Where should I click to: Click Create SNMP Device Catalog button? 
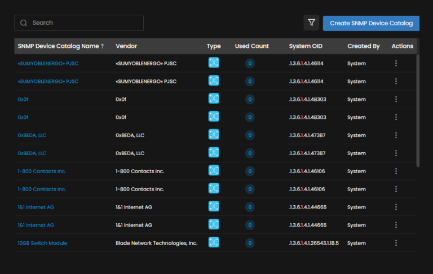tap(371, 23)
